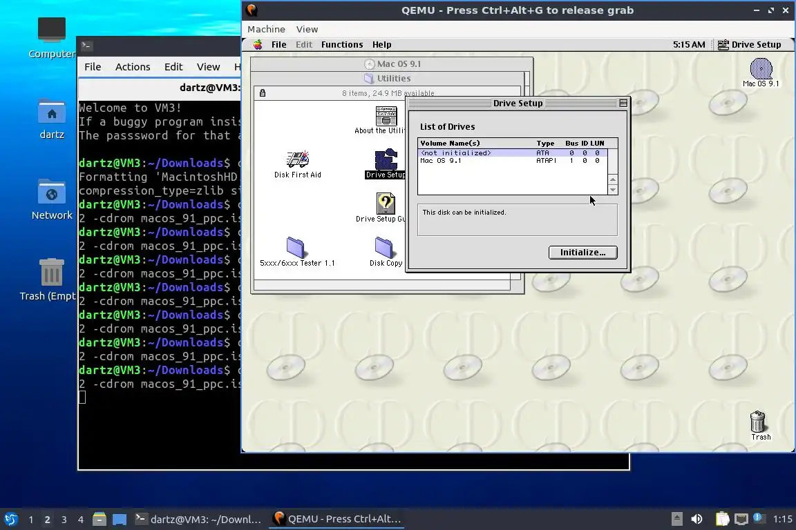Click the Utilities window title bar
Image resolution: width=796 pixels, height=530 pixels.
[388, 78]
